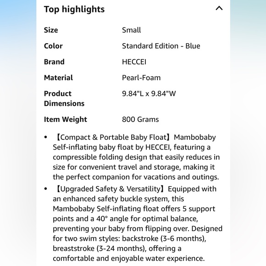The height and width of the screenshot is (266, 266).
Task: Click the comfortable and enjoyable water experience sentence
Action: pos(129,258)
